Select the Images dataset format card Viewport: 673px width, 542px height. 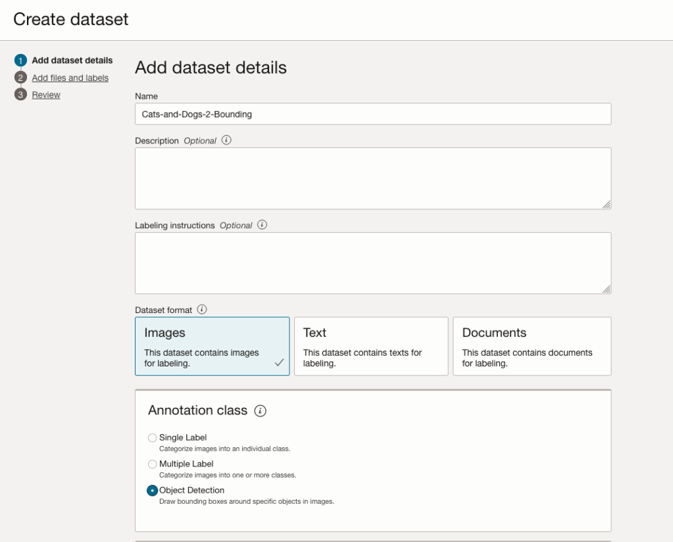(212, 346)
